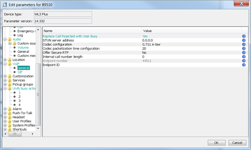The height and width of the screenshot is (150, 251).
Task: Click the tree vertical scrollbar thumb
Action: point(38,94)
